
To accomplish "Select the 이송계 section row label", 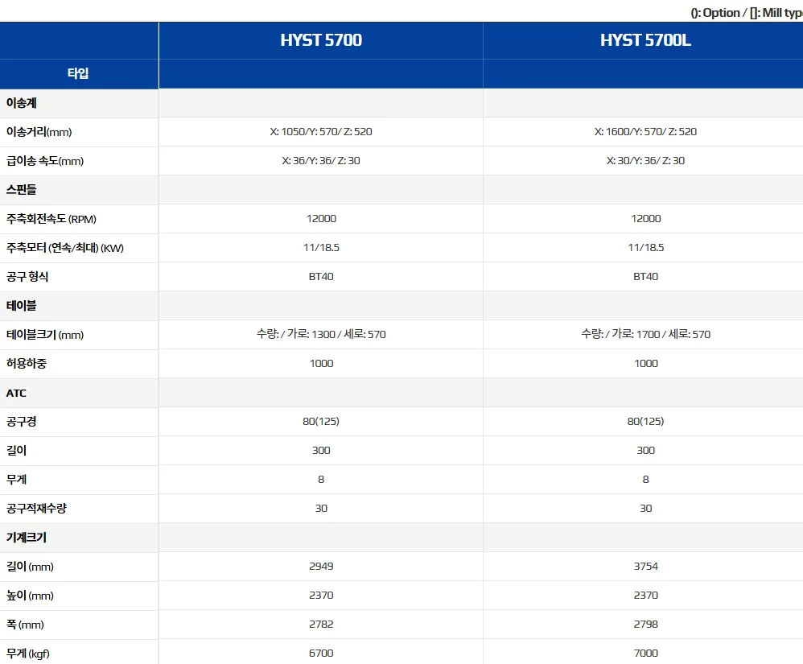I will (x=22, y=103).
